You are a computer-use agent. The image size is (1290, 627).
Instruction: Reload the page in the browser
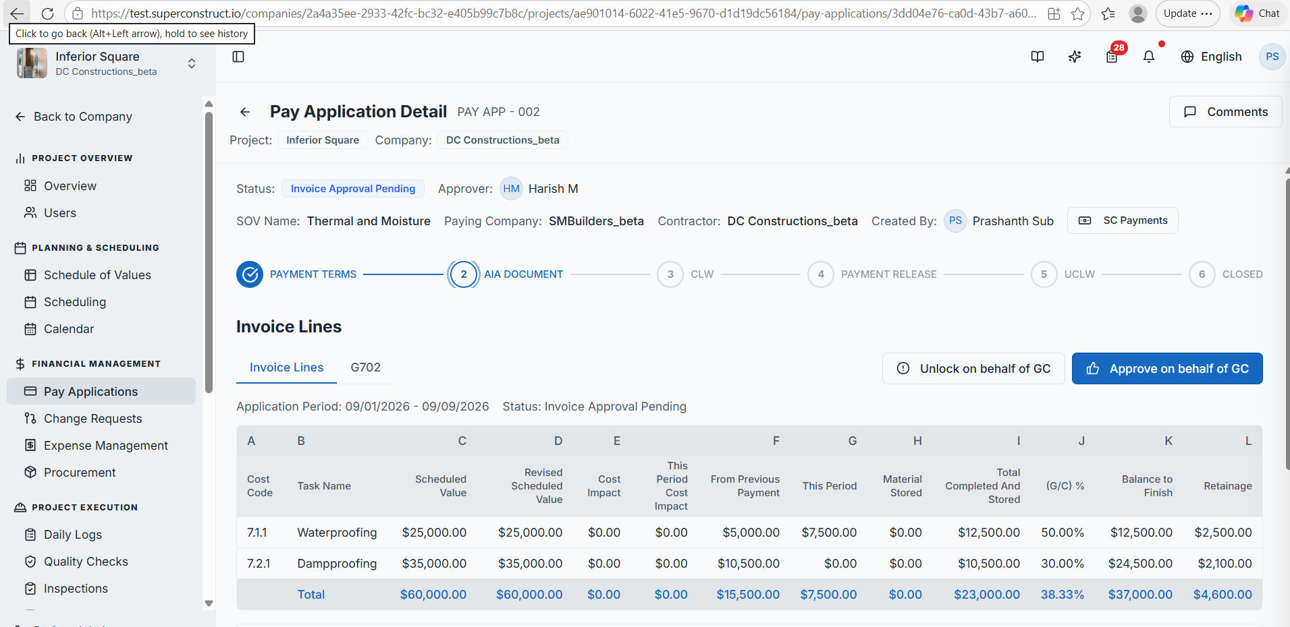tap(47, 13)
